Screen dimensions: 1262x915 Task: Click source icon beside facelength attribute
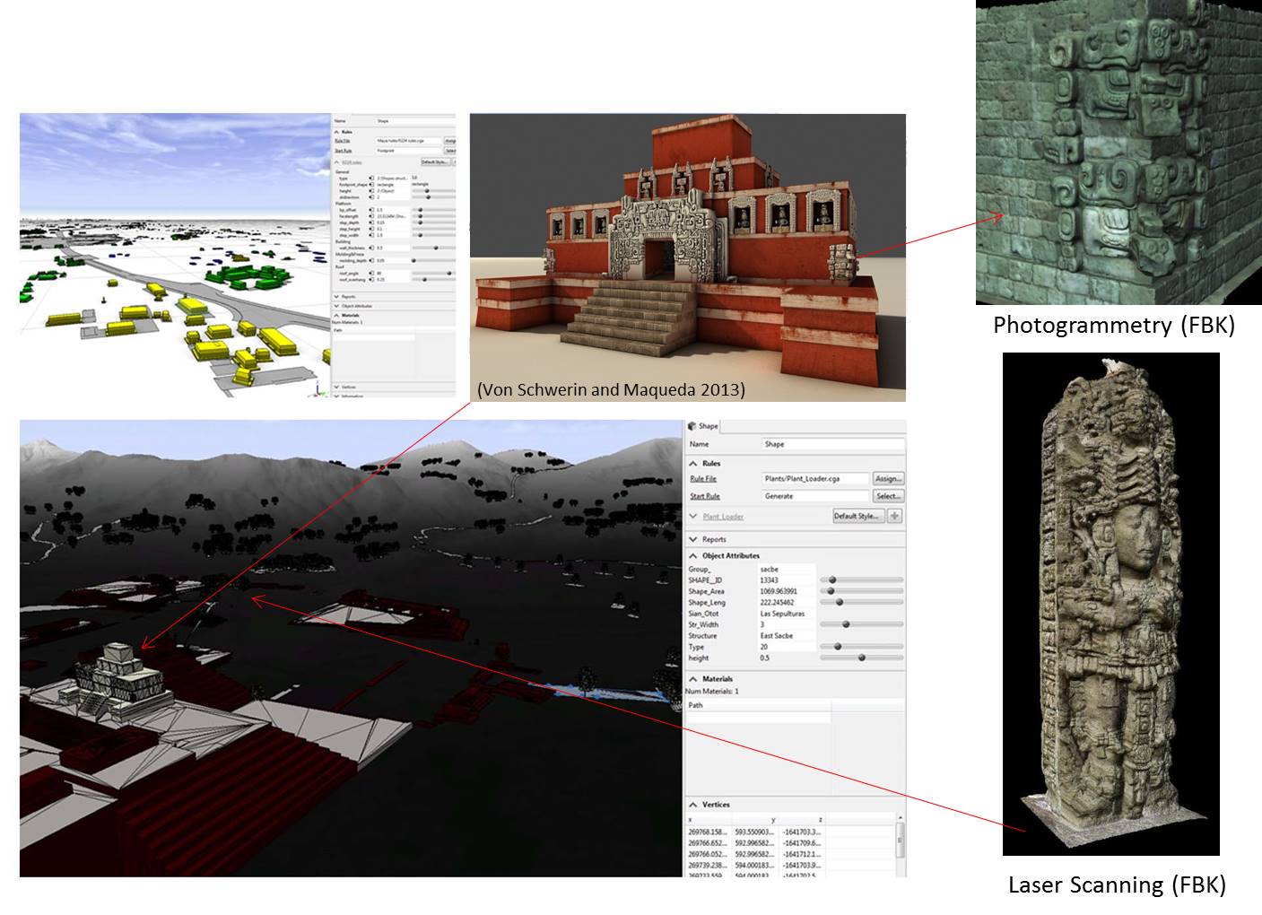[x=371, y=216]
